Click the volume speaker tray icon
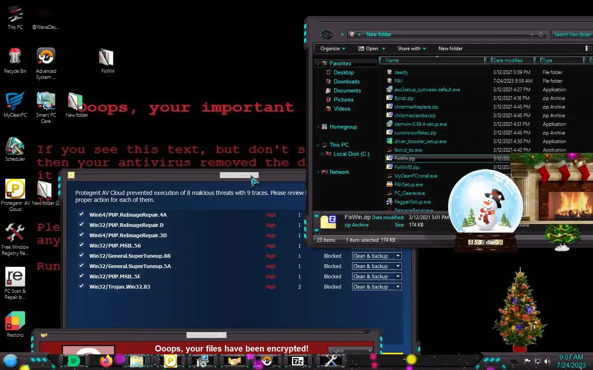The width and height of the screenshot is (593, 370). pyautogui.click(x=547, y=361)
